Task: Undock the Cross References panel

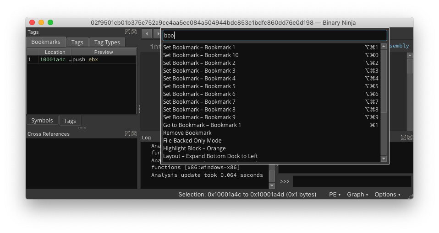Action: [127, 134]
